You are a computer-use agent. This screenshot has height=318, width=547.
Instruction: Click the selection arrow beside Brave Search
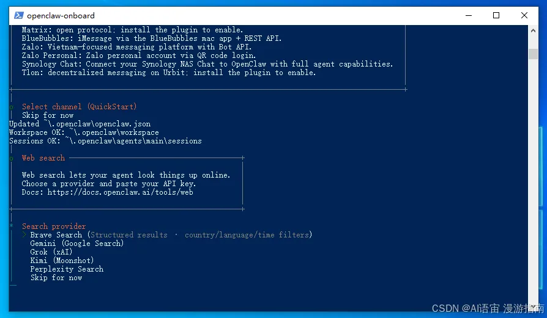point(24,235)
